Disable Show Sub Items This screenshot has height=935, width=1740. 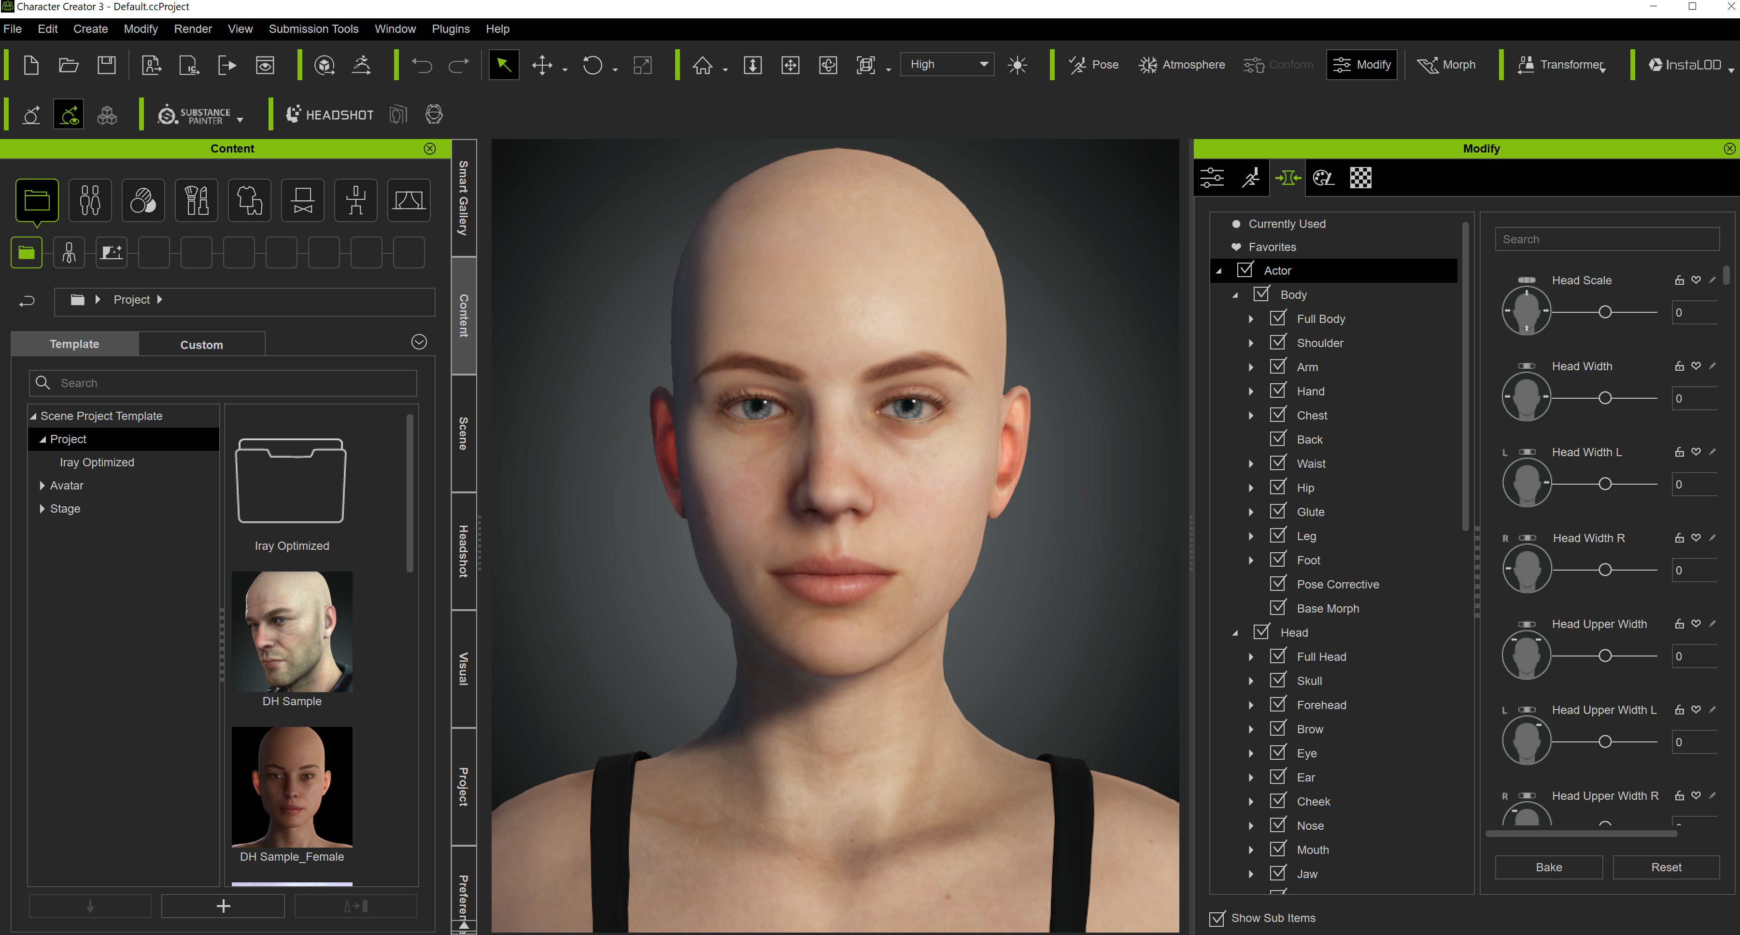coord(1217,918)
